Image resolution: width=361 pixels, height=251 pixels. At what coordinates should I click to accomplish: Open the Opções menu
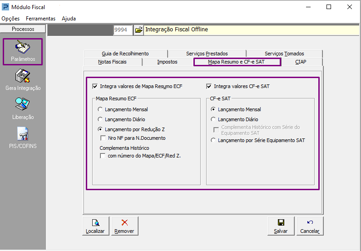[x=10, y=19]
